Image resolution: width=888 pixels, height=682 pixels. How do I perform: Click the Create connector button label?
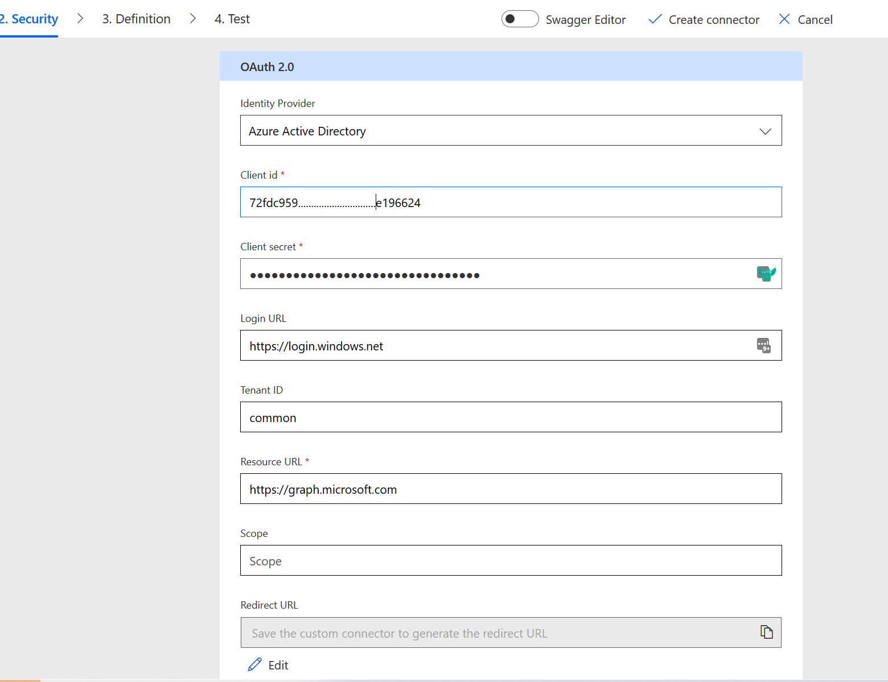click(x=714, y=20)
